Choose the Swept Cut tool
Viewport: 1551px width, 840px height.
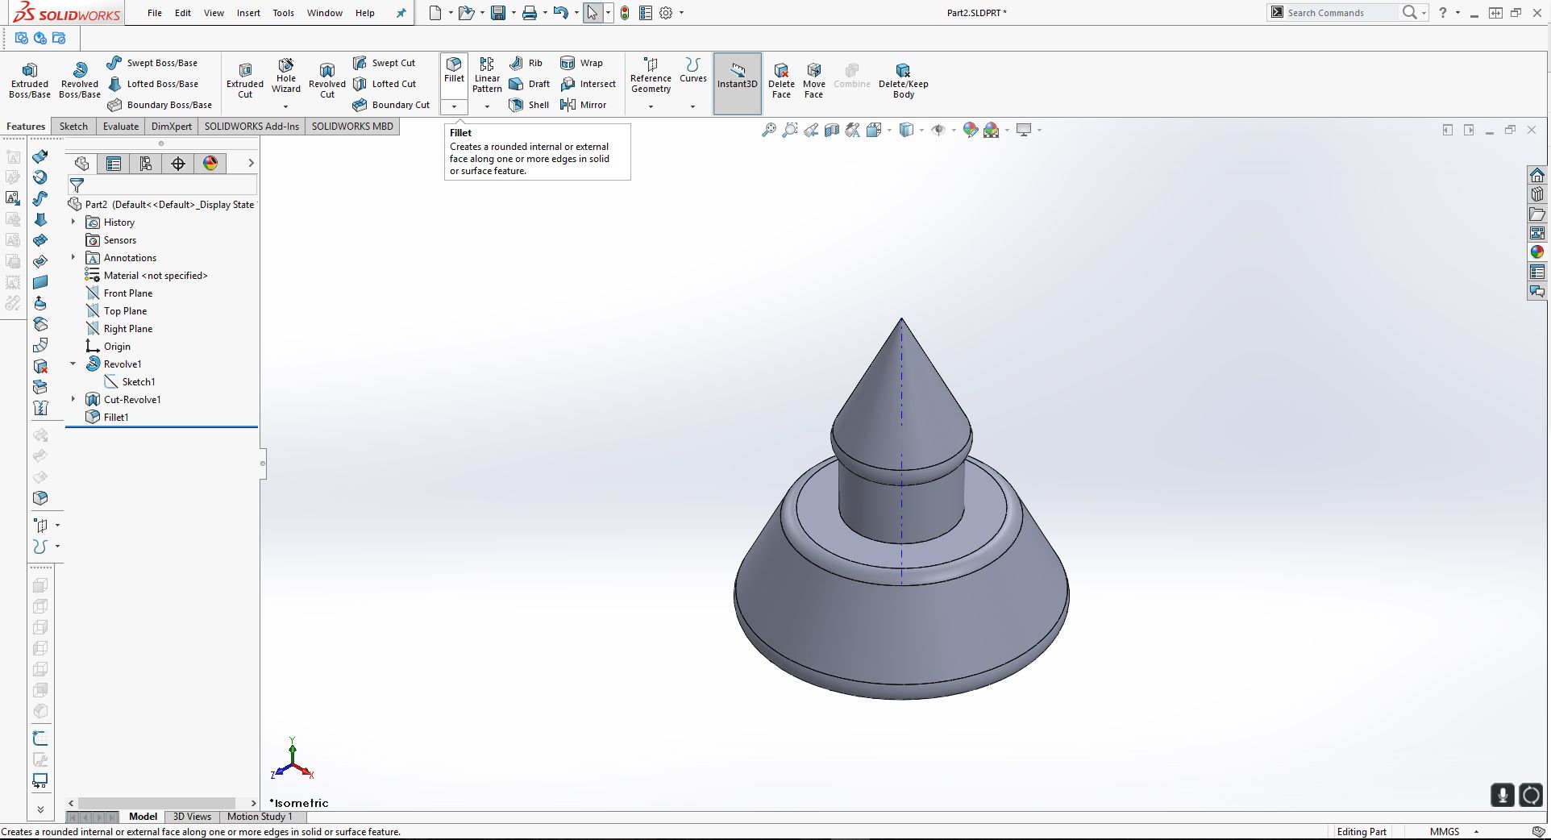385,63
